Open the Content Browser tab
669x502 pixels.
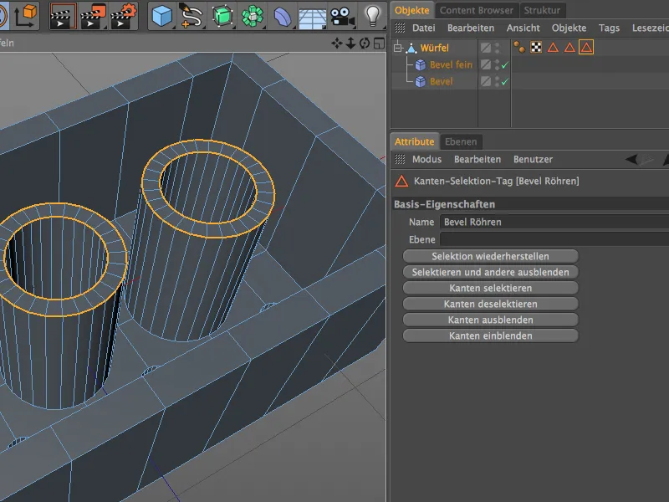pyautogui.click(x=476, y=10)
